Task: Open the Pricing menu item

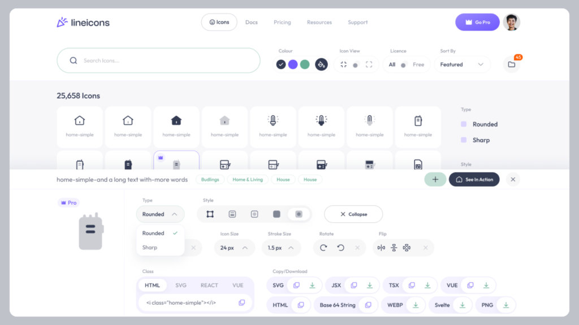Action: (282, 23)
